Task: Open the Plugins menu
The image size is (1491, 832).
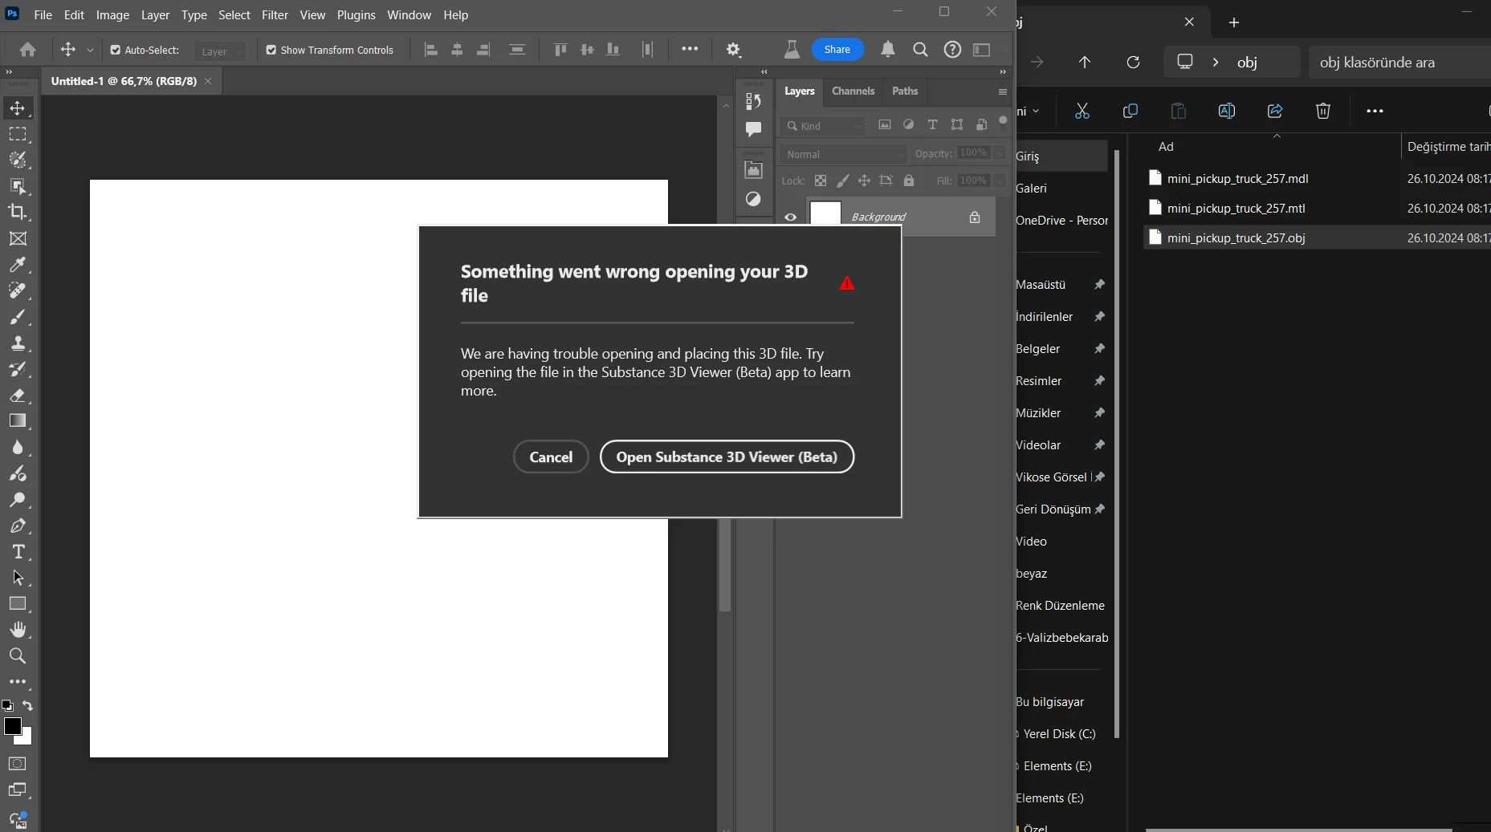Action: tap(356, 15)
